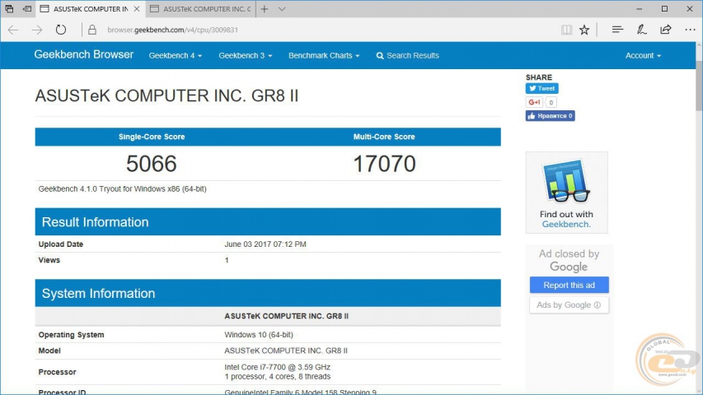This screenshot has width=703, height=395.
Task: Expand the Geekbench 3 dropdown menu
Action: click(245, 56)
